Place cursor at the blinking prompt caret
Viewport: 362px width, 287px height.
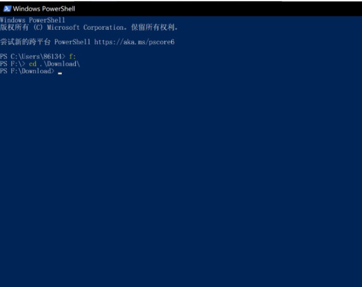click(60, 73)
